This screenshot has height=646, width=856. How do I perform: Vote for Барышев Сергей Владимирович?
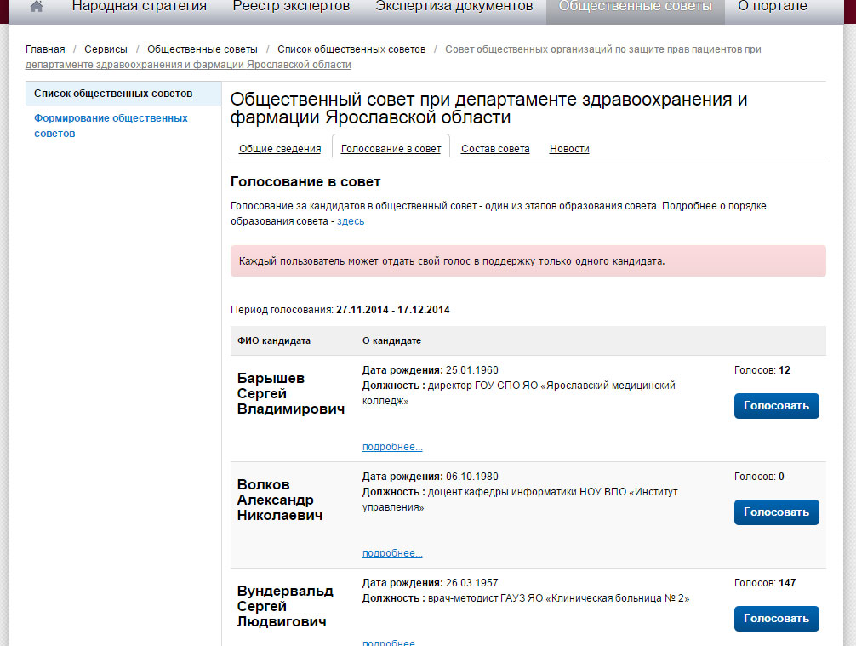click(x=776, y=406)
